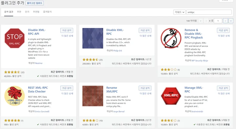The width and height of the screenshot is (236, 129).
Task: Jump to last page of results
Action: 231,21
